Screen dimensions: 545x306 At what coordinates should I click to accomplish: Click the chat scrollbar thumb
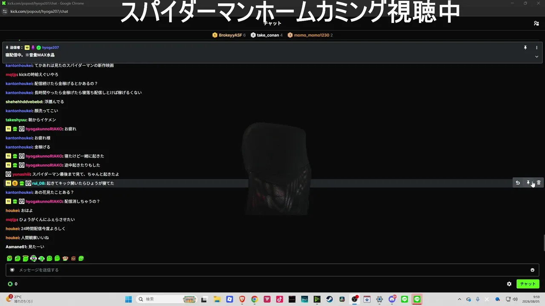pos(543,243)
